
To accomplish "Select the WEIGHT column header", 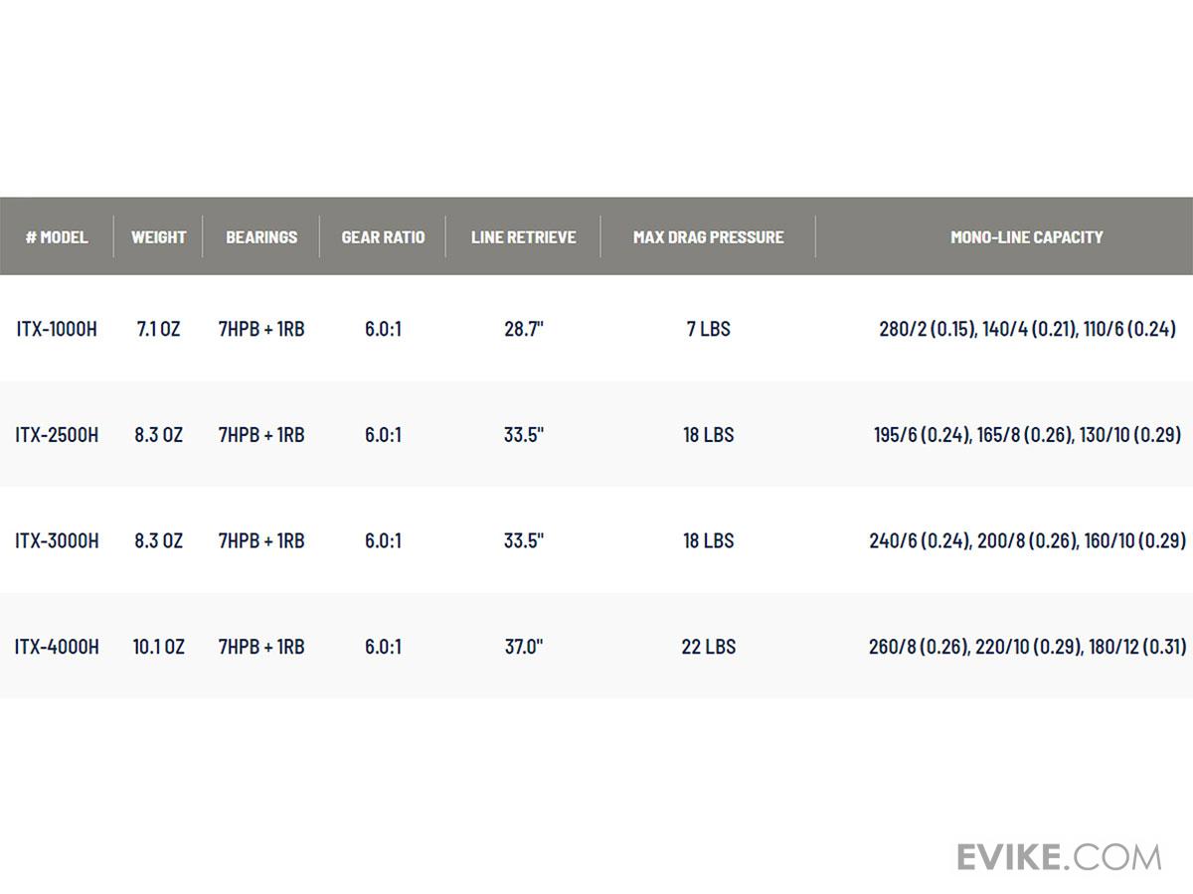I will [158, 236].
